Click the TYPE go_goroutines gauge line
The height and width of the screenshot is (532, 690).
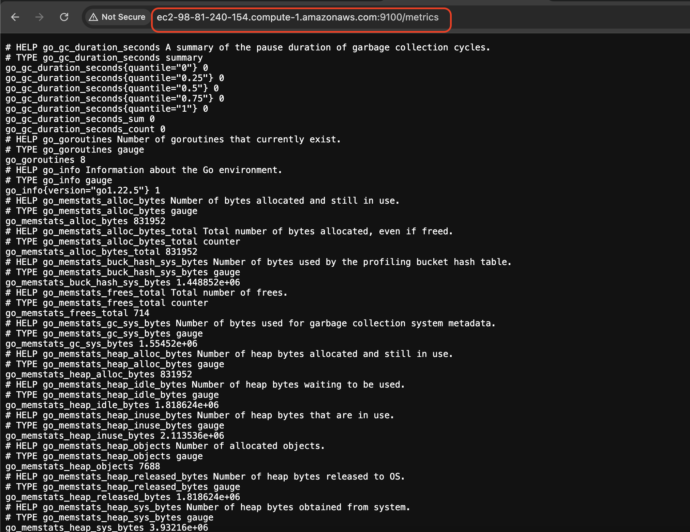click(75, 150)
